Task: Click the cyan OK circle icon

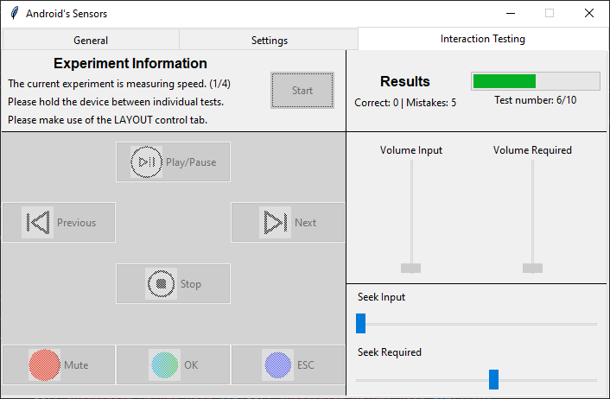Action: point(165,365)
